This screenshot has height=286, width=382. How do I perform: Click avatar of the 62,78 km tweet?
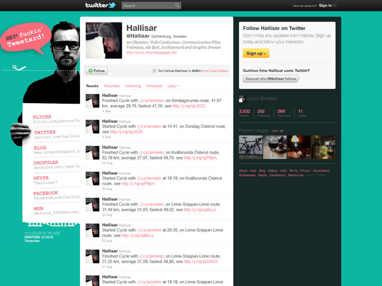[x=92, y=153]
